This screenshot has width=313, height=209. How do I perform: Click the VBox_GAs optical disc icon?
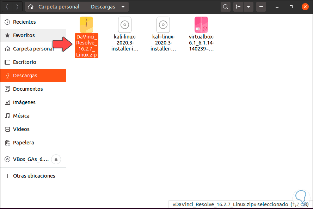click(x=7, y=159)
